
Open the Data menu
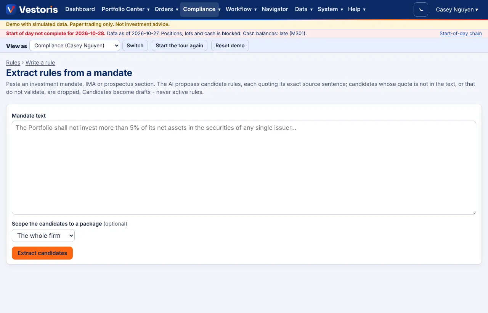(x=303, y=9)
